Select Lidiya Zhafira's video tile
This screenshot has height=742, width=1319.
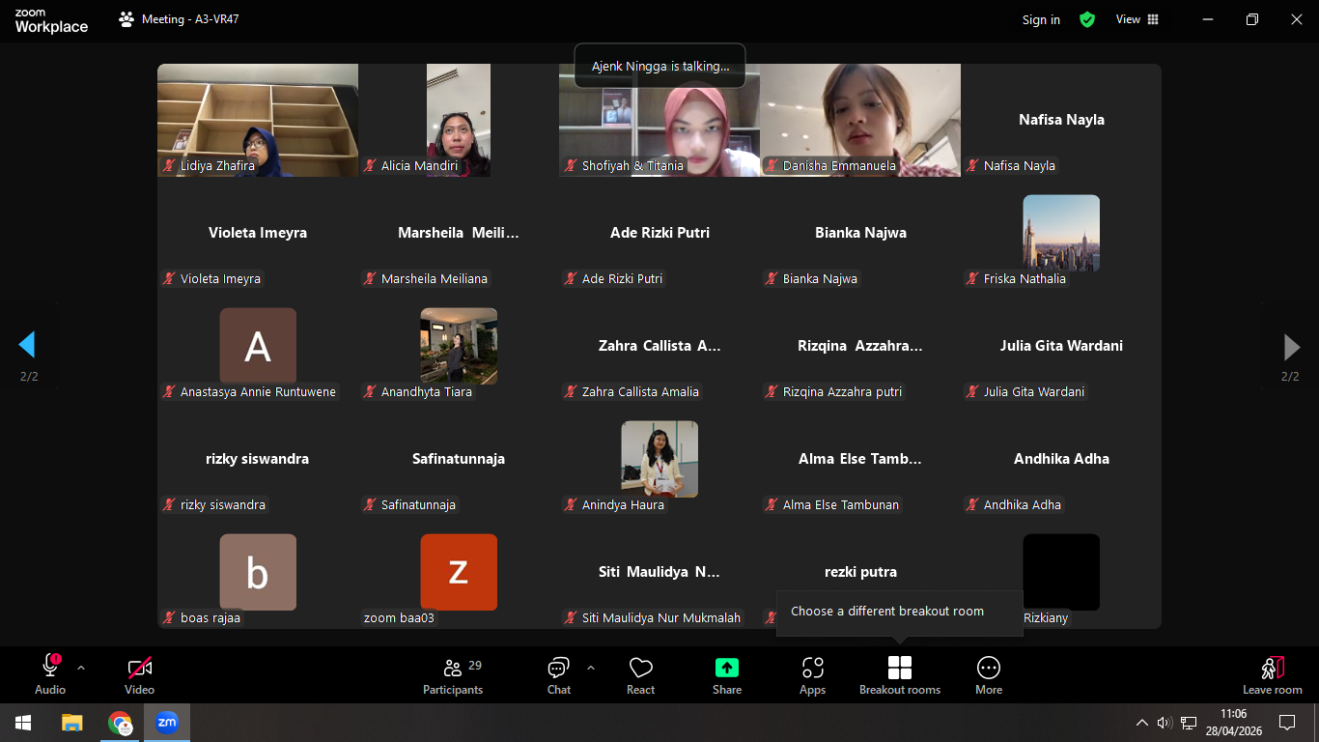(x=258, y=120)
